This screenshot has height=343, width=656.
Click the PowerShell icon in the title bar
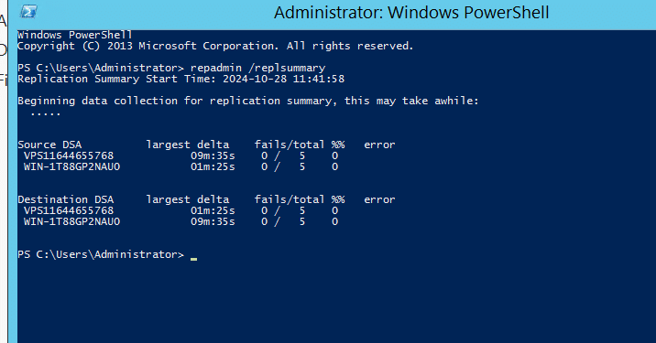pos(28,11)
